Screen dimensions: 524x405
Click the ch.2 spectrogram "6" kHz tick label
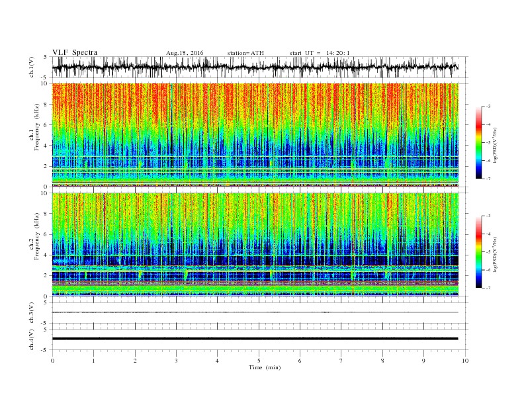point(46,234)
